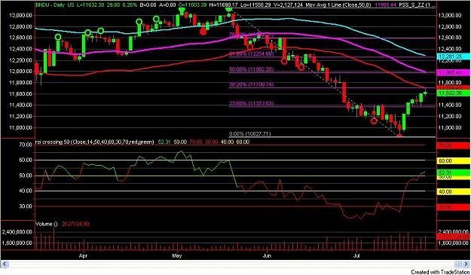Select the 61.80% (12254.66) Fibonacci label
The image size is (471, 275).
click(252, 54)
